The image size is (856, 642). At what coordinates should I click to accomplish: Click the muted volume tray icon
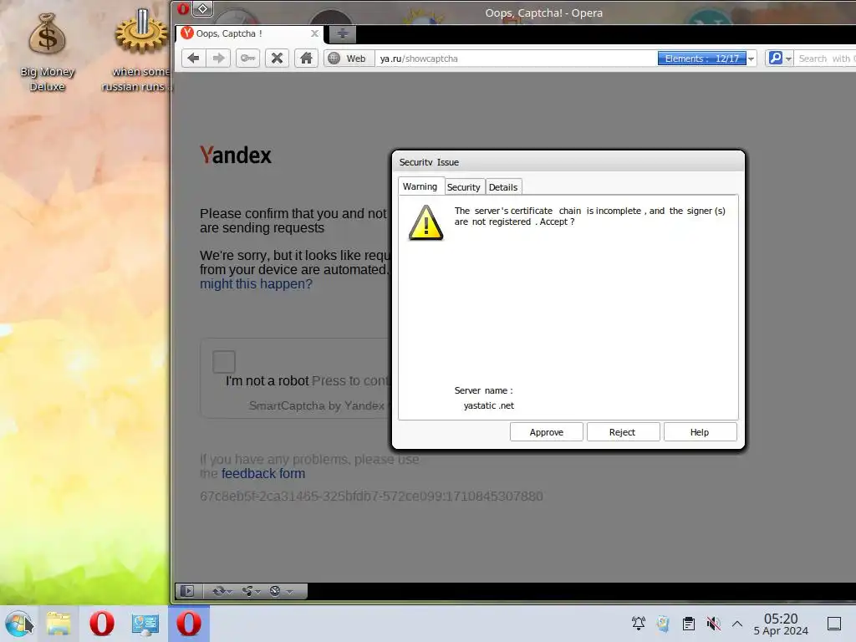pyautogui.click(x=713, y=624)
